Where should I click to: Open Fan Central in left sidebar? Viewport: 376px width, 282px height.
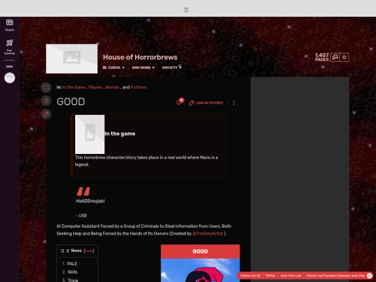point(9,47)
